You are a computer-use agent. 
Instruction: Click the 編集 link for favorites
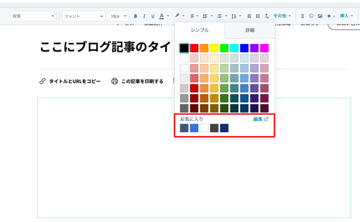click(261, 119)
